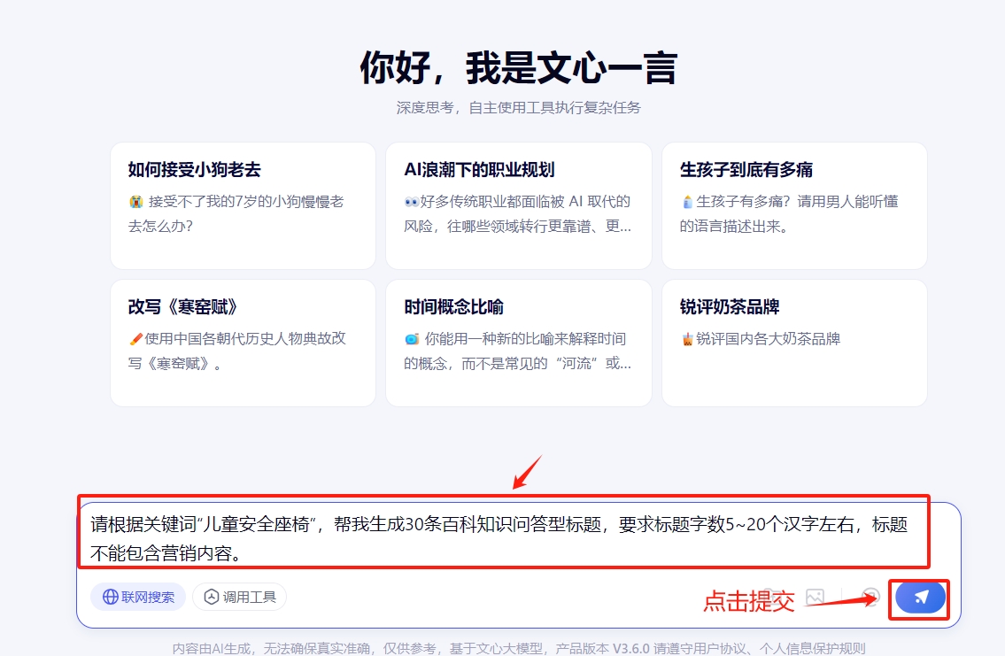The width and height of the screenshot is (1005, 656).
Task: Click the pencil emoji in 寒窑赋 card
Action: point(135,339)
